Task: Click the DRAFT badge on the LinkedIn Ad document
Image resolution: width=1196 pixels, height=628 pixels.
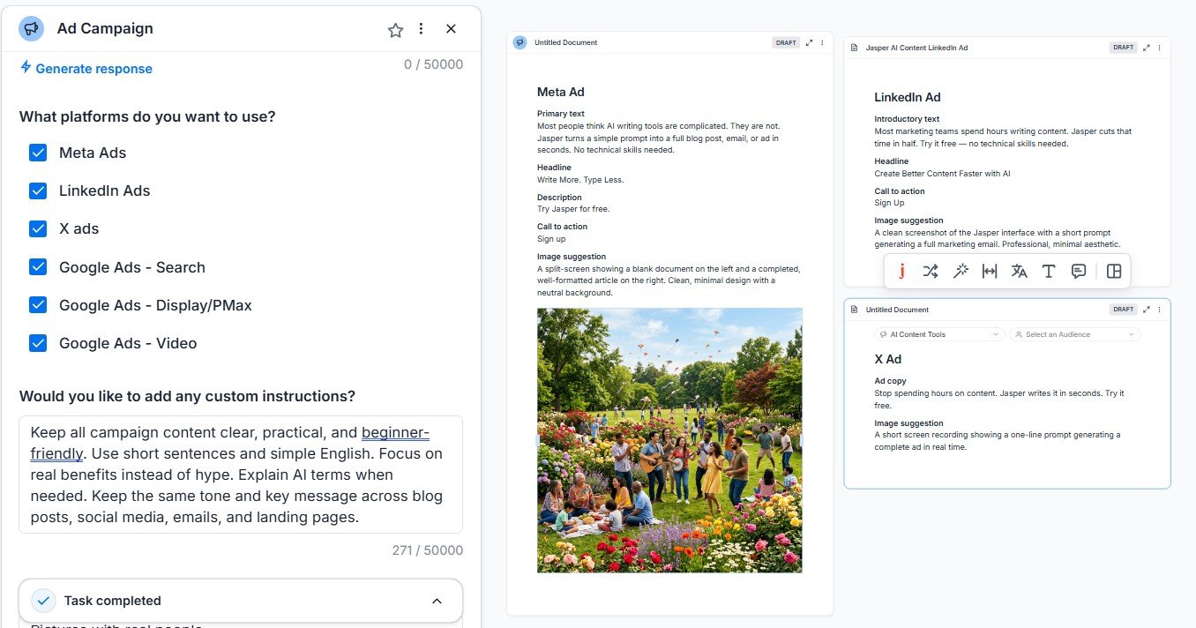Action: tap(1123, 48)
